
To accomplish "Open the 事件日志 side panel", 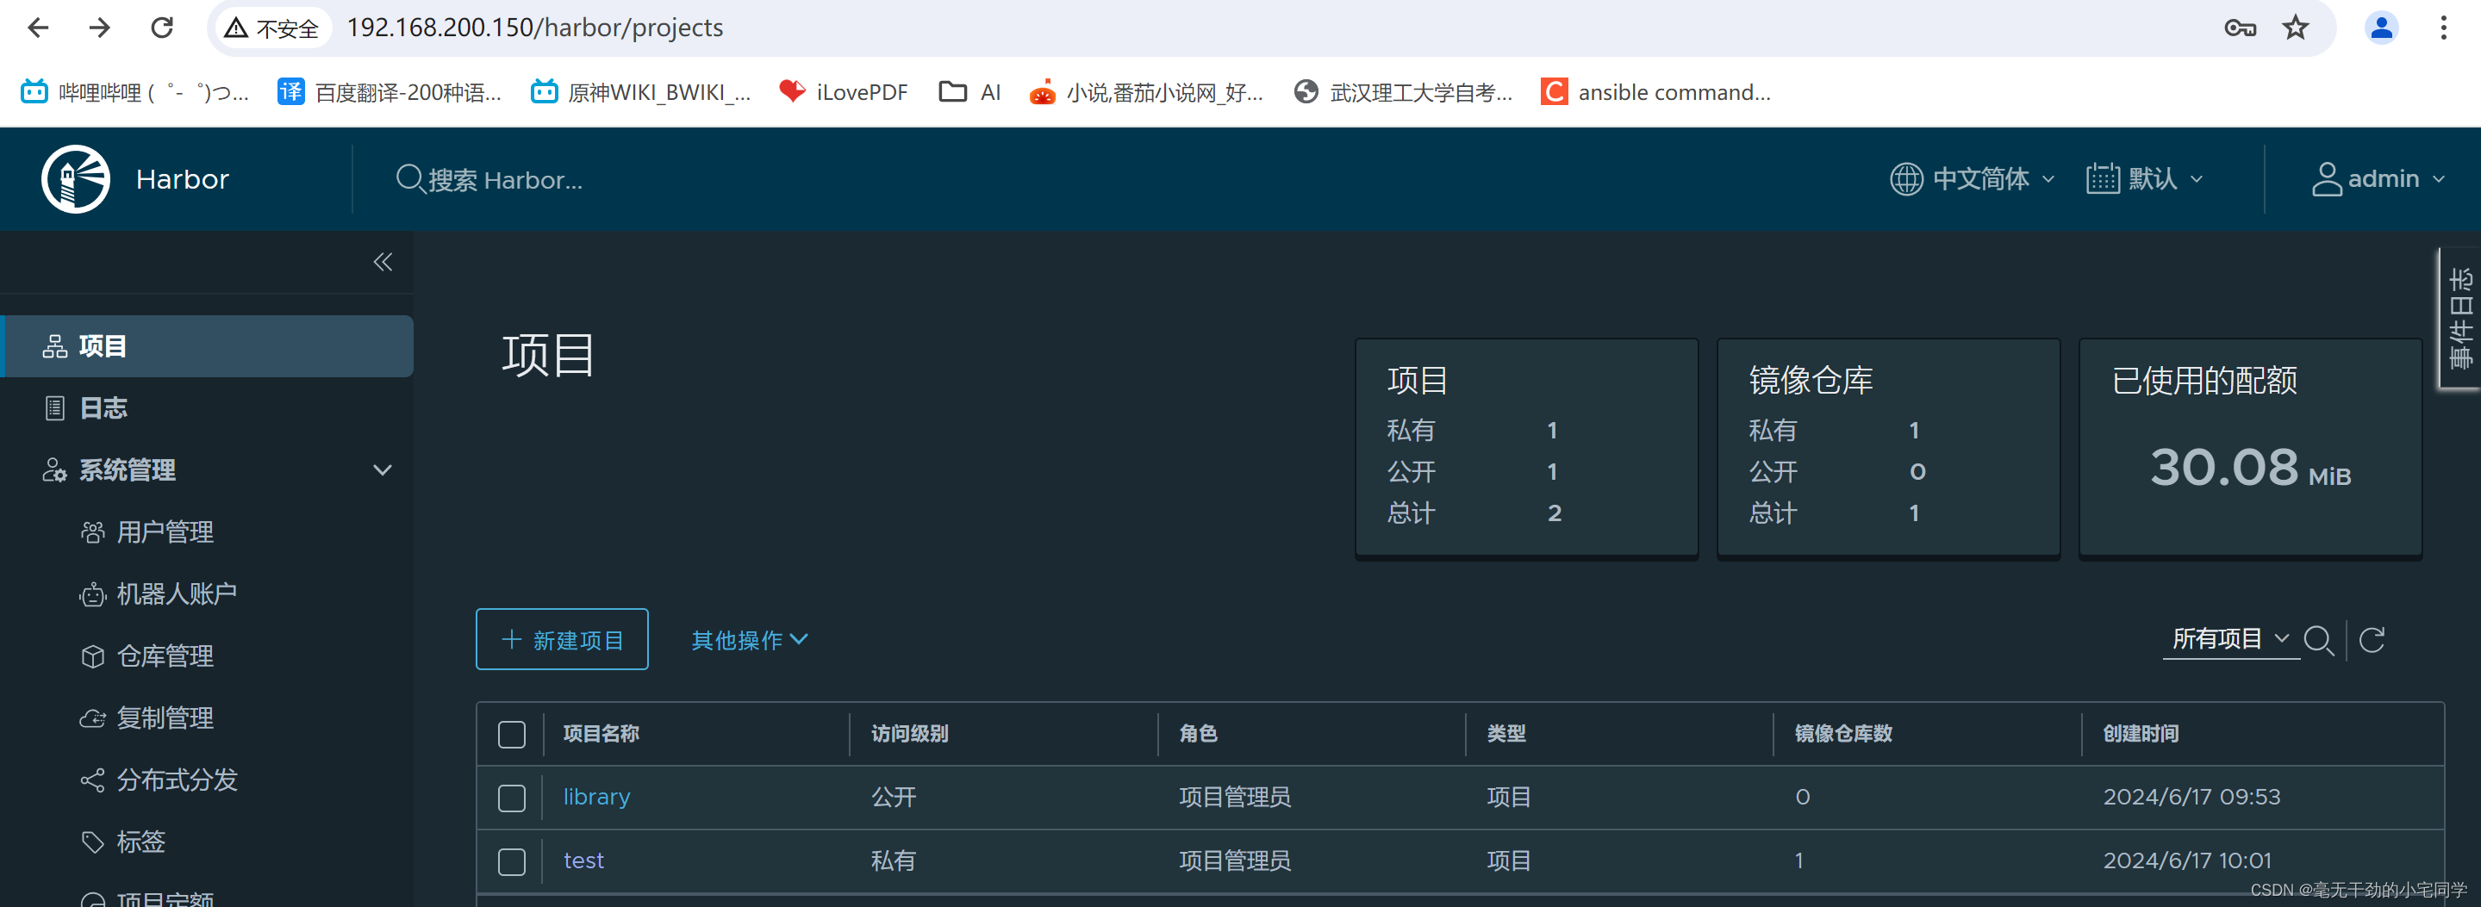I will (x=2459, y=318).
